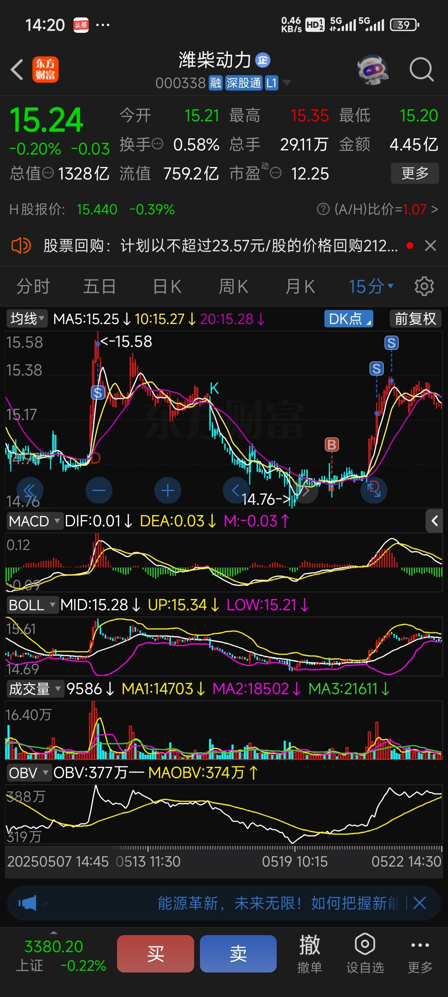Open the stock buyback announcement speaker icon
Viewport: 448px width, 997px height.
coord(21,246)
